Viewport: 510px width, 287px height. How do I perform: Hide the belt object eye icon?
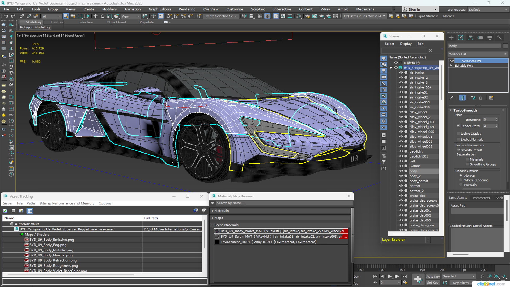(x=401, y=161)
